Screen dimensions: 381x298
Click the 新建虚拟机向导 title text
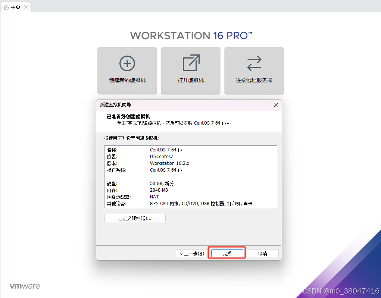[x=115, y=105]
